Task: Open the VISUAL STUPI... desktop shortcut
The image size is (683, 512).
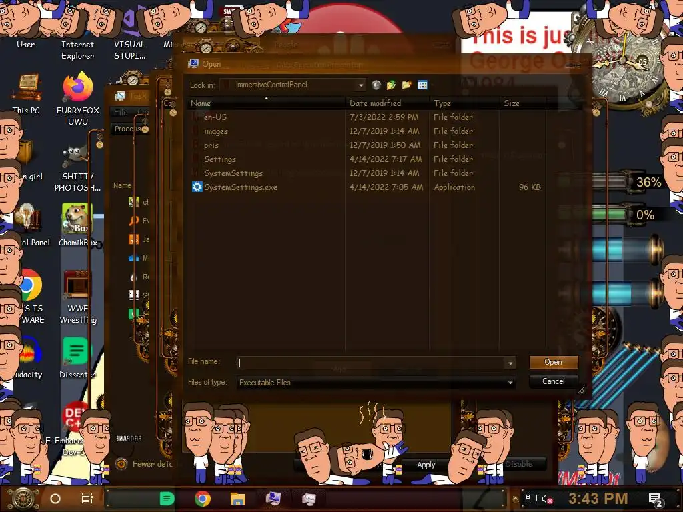Action: pos(130,49)
